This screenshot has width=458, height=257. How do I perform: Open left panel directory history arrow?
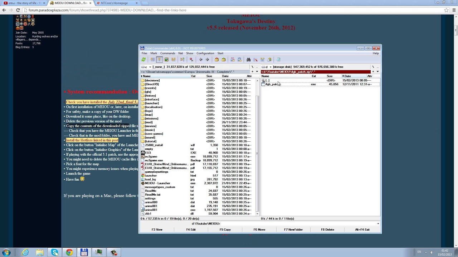click(257, 72)
